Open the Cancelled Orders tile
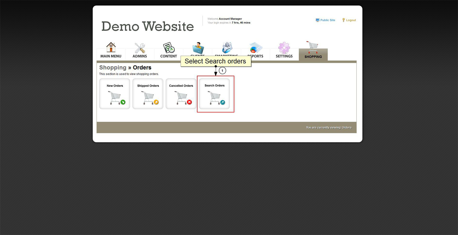The height and width of the screenshot is (235, 458). [181, 94]
